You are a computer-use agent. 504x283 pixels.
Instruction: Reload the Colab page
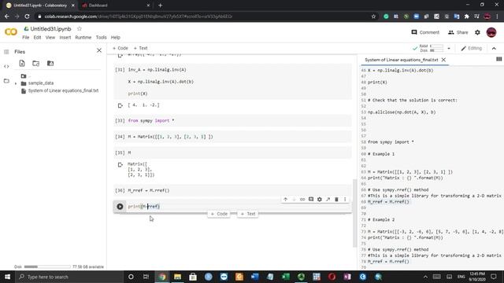click(27, 17)
